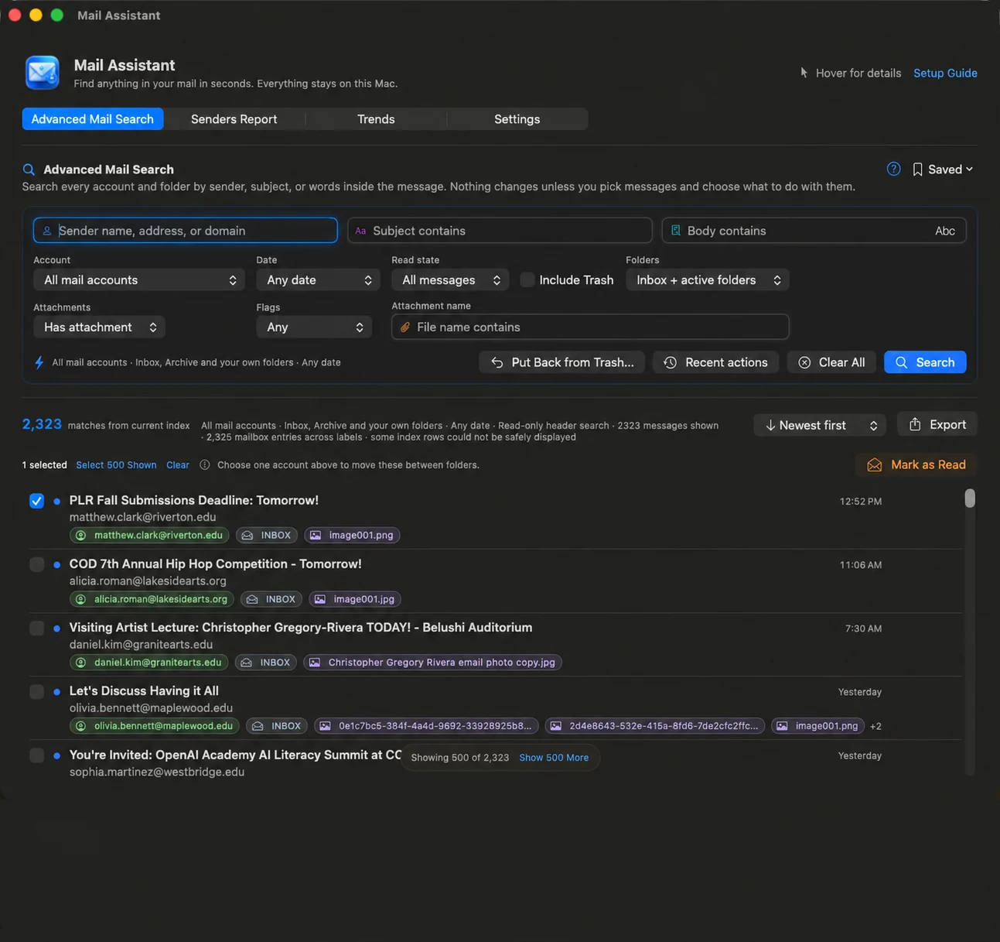The height and width of the screenshot is (942, 1000).
Task: Open the All mail accounts dropdown
Action: pyautogui.click(x=139, y=280)
